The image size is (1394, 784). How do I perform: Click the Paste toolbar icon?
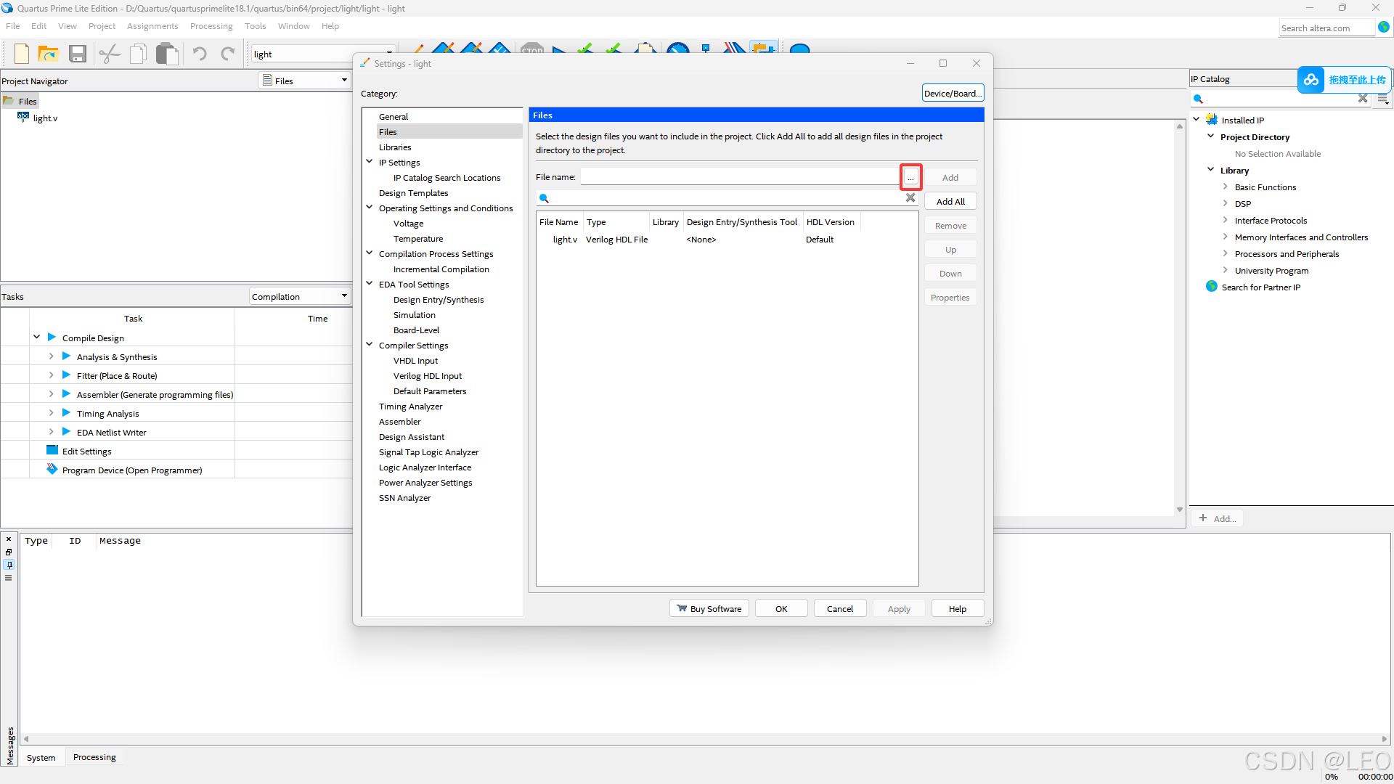[167, 54]
